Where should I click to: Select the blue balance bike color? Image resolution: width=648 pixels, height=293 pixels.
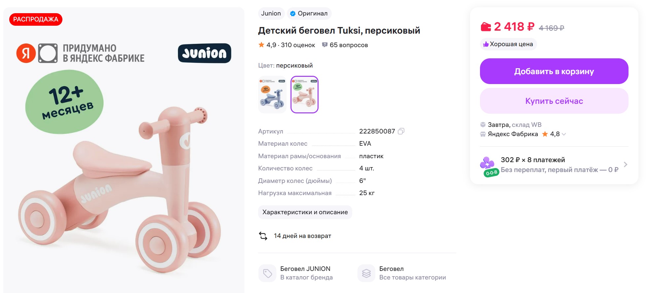click(x=272, y=95)
